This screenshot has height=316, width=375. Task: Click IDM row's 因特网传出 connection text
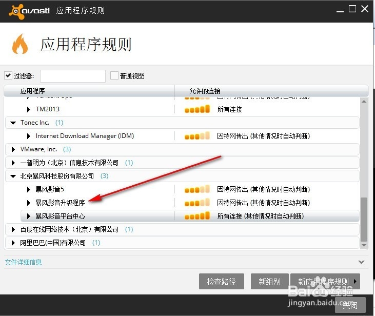click(264, 136)
